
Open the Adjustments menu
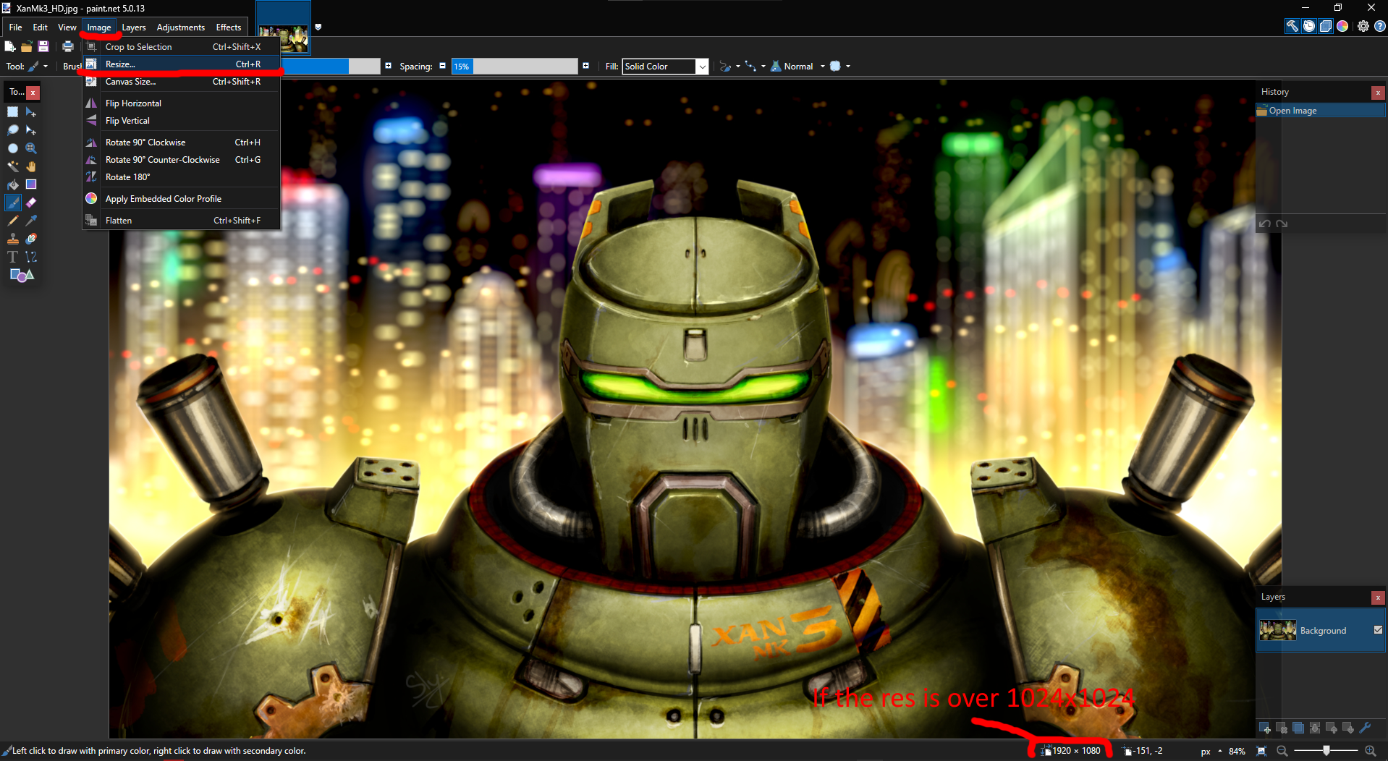click(x=181, y=27)
